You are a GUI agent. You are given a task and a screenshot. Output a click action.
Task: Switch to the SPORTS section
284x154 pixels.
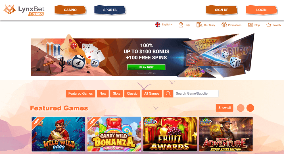coord(110,10)
